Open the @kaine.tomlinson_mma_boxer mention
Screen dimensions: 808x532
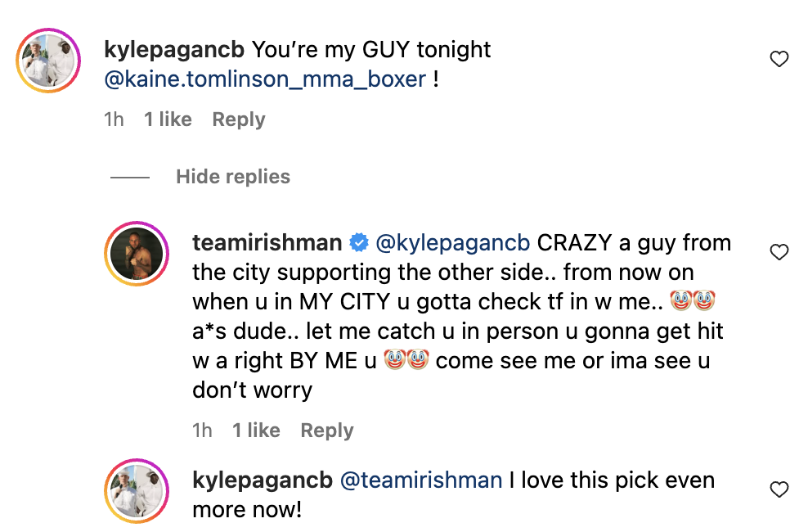tap(265, 79)
